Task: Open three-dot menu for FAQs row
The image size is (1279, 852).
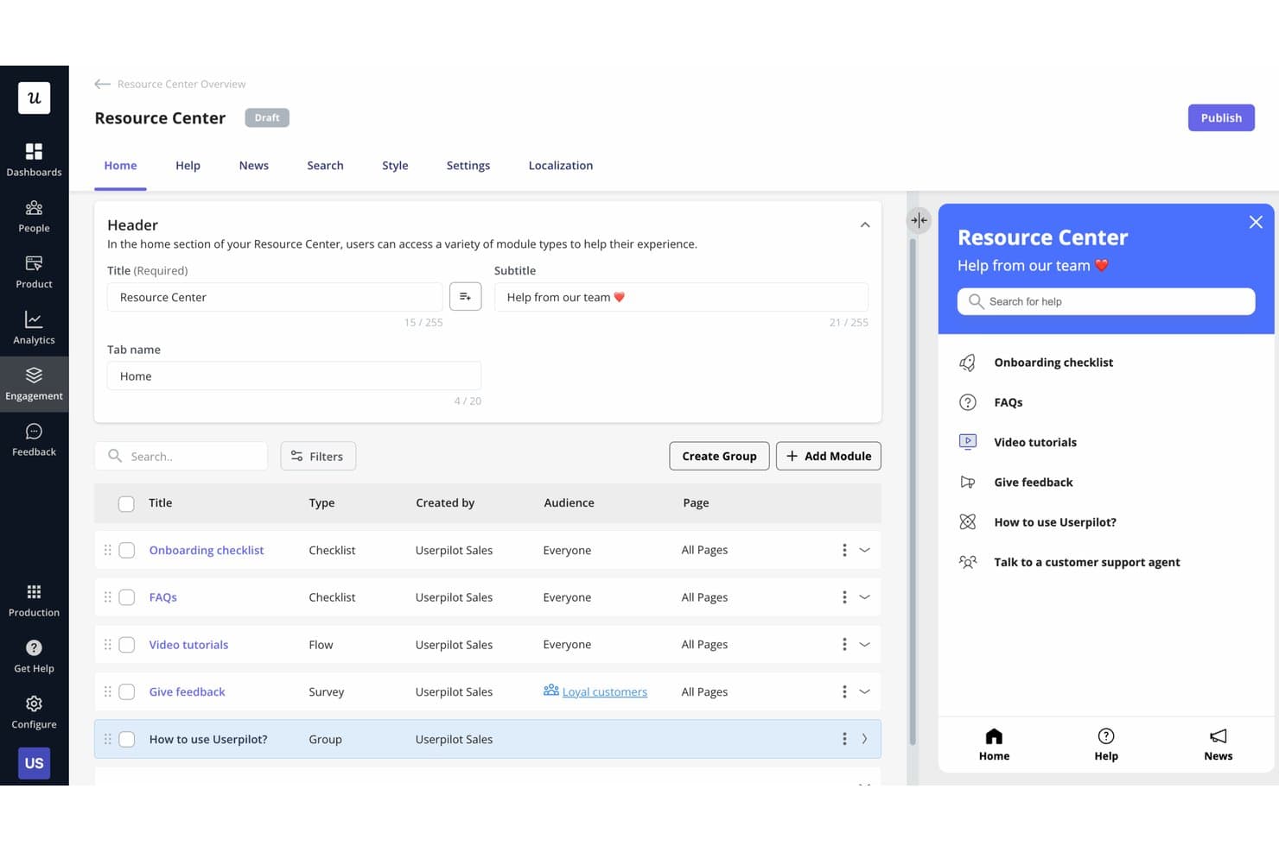Action: [x=844, y=597]
